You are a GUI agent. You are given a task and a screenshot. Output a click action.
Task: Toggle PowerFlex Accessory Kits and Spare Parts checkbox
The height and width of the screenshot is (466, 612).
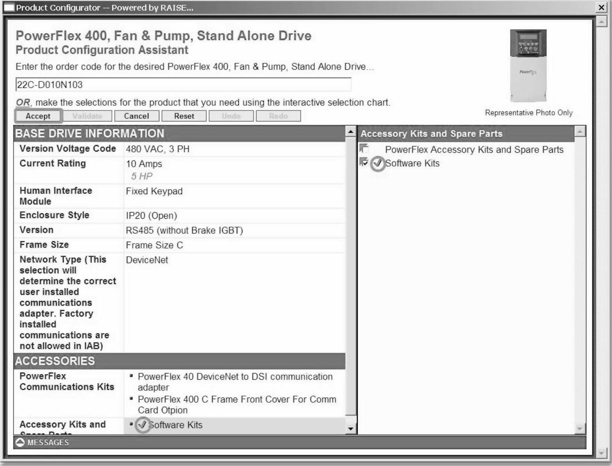click(364, 148)
